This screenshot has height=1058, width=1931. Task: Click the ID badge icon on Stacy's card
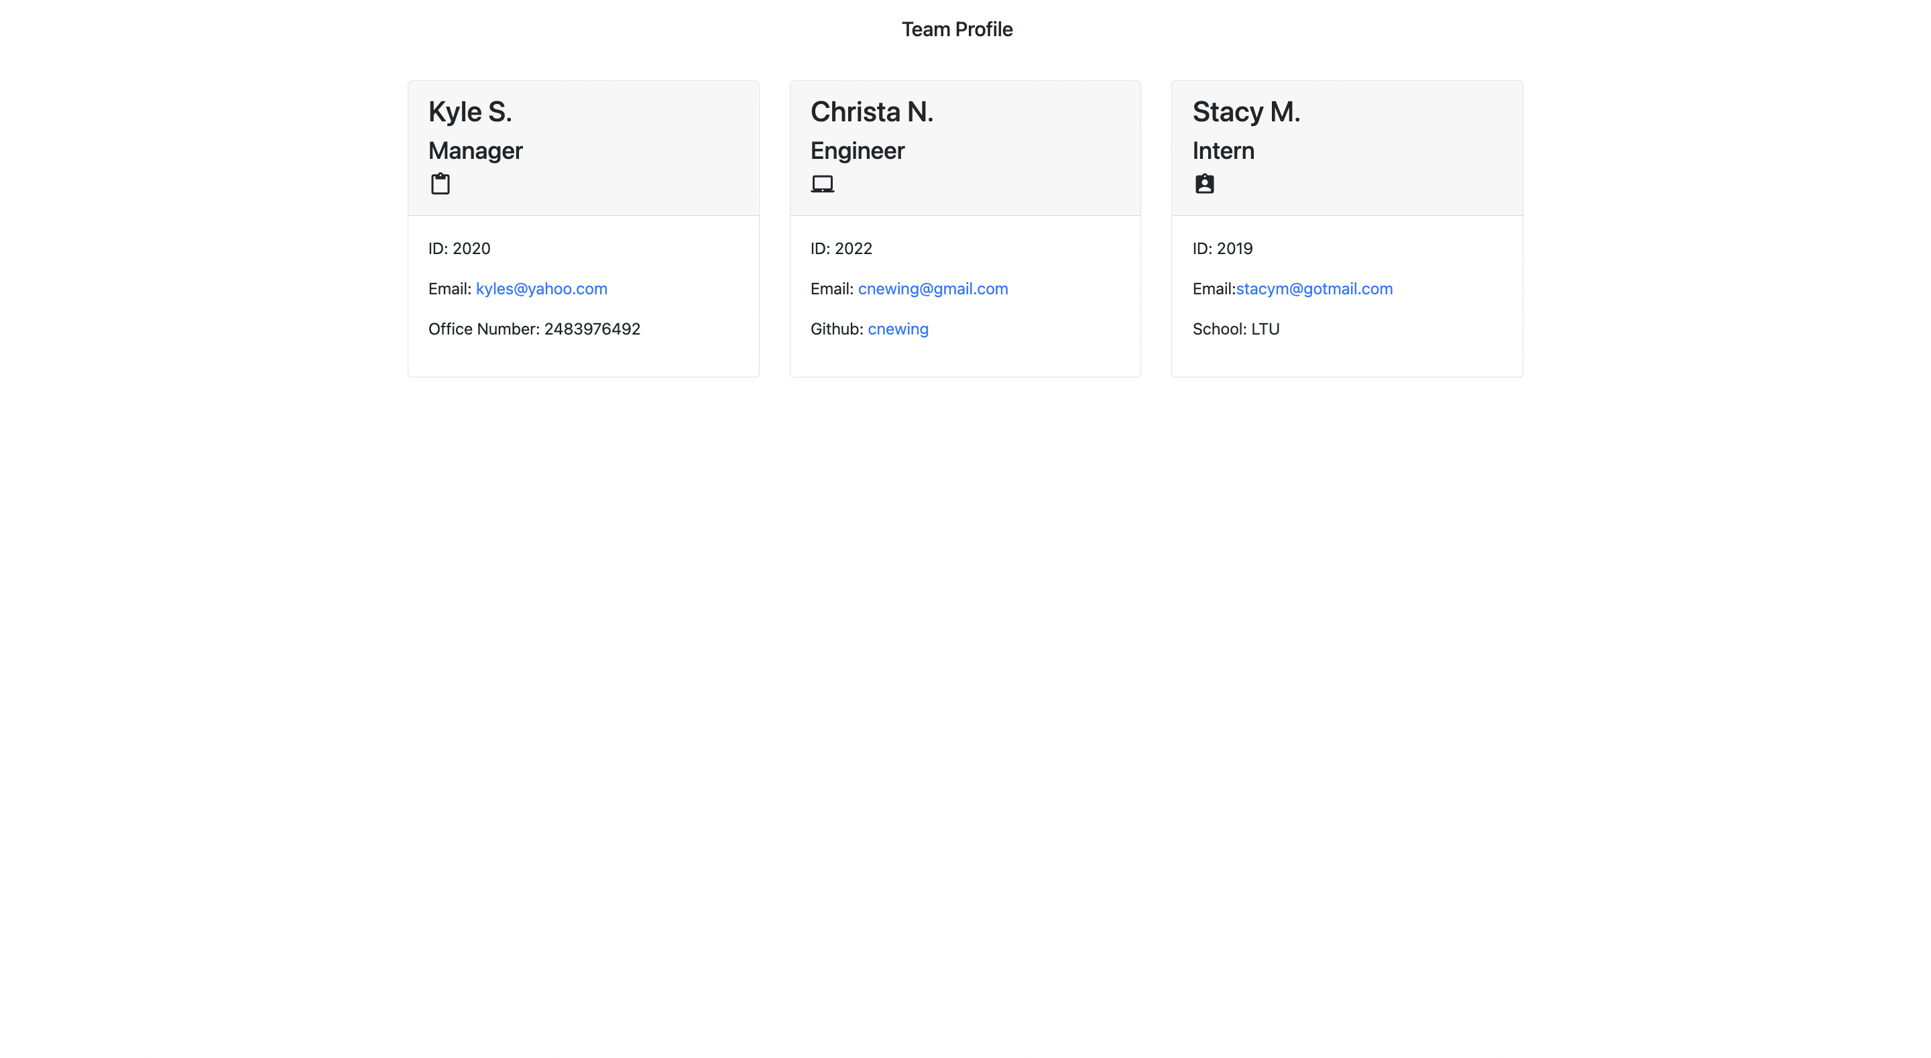coord(1205,183)
